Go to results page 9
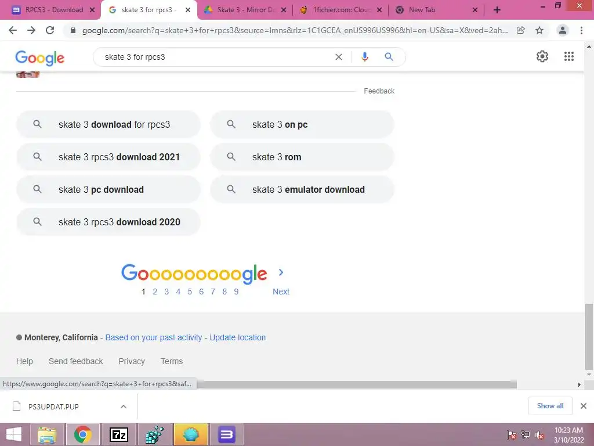This screenshot has height=446, width=594. coord(236,292)
